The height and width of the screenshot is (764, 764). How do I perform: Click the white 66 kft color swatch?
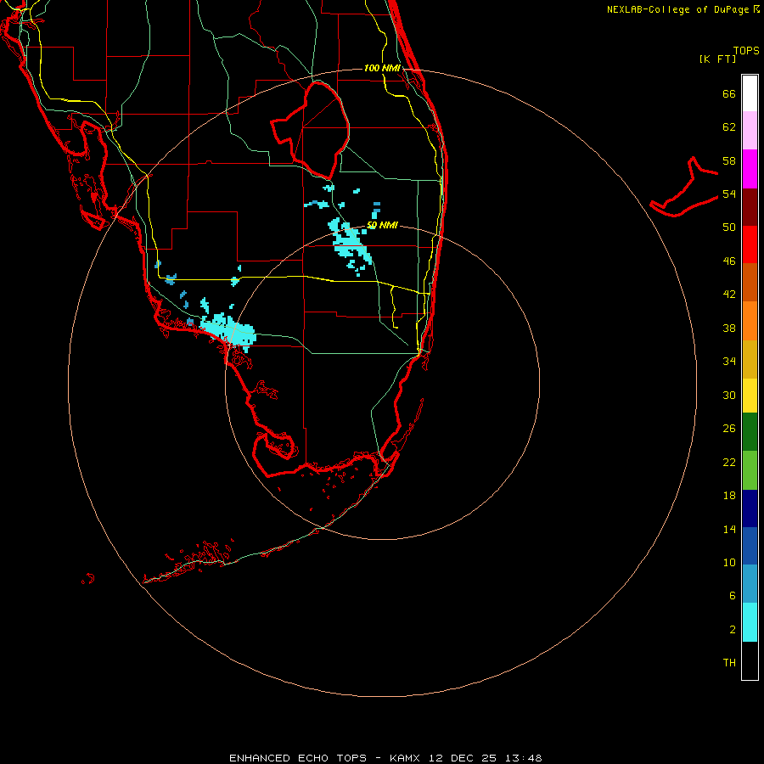click(x=750, y=93)
